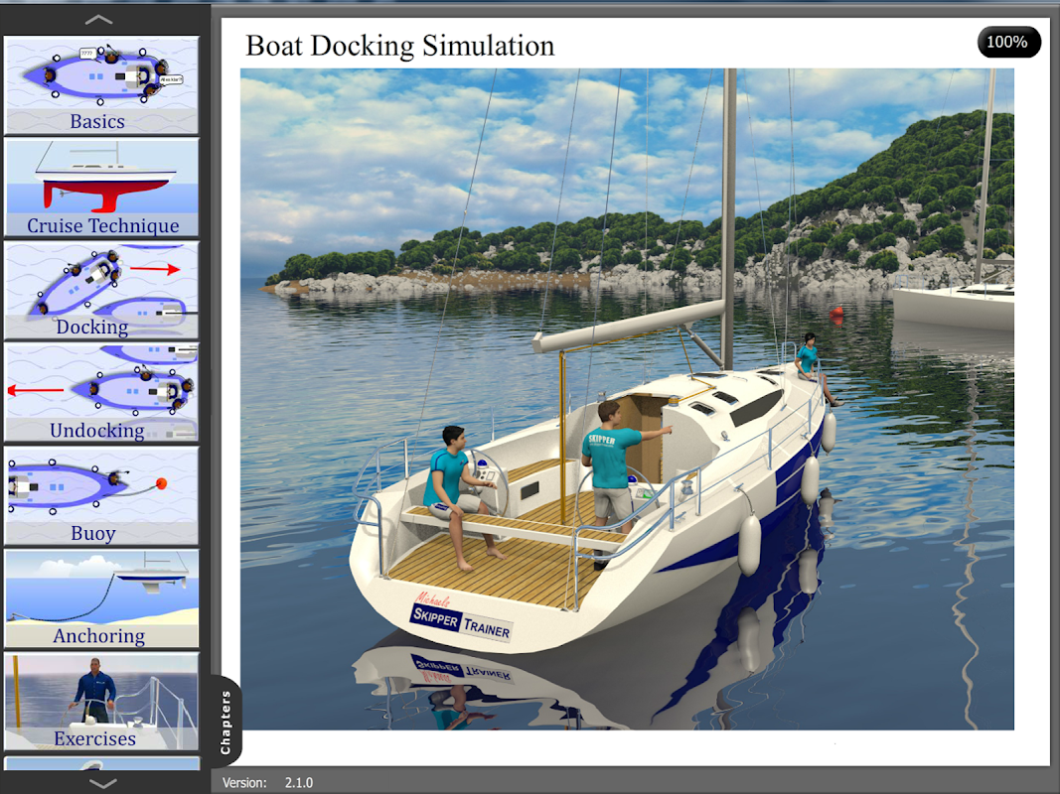Click the sailboat scene image
1060x794 pixels.
point(627,398)
